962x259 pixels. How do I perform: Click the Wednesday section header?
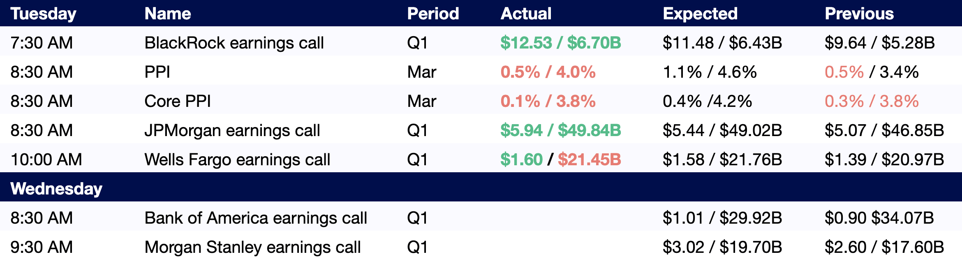point(56,189)
